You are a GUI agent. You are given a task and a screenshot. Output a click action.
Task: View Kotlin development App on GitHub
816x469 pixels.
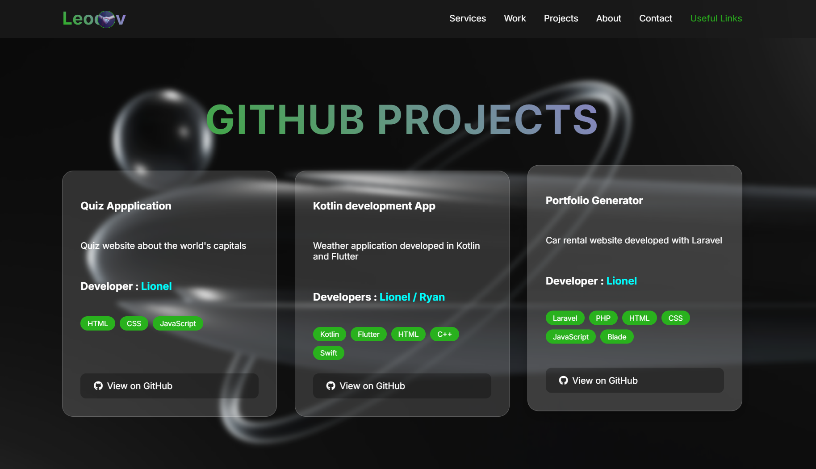tap(402, 386)
